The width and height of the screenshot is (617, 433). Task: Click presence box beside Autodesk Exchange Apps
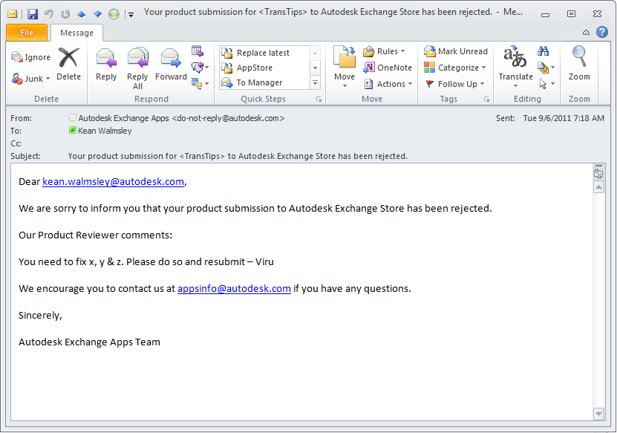pos(72,118)
